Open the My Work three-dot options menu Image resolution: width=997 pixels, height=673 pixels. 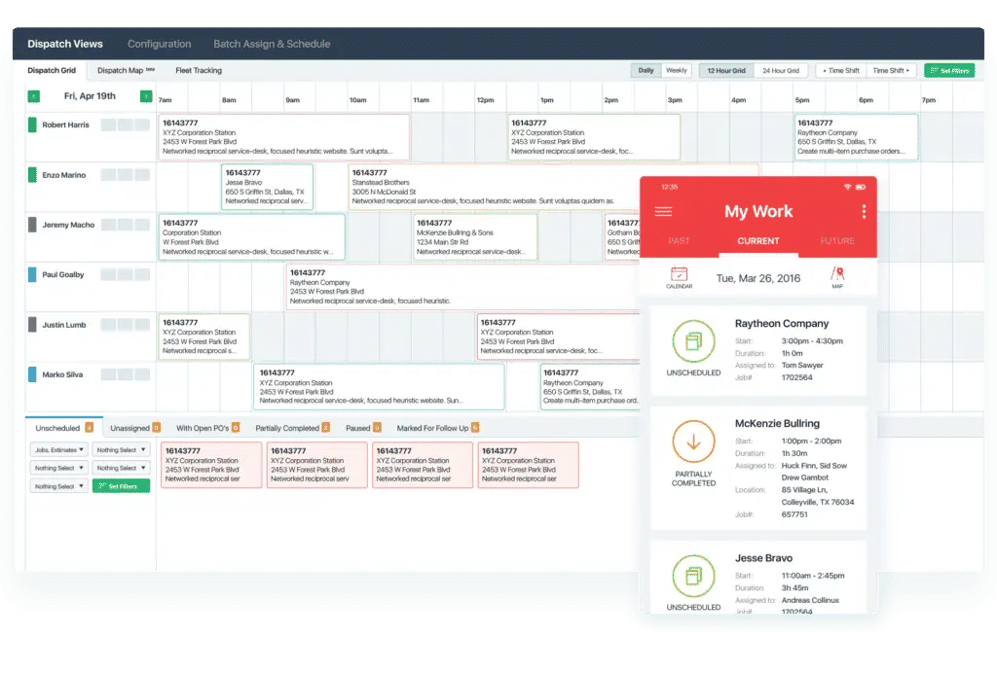[x=864, y=211]
